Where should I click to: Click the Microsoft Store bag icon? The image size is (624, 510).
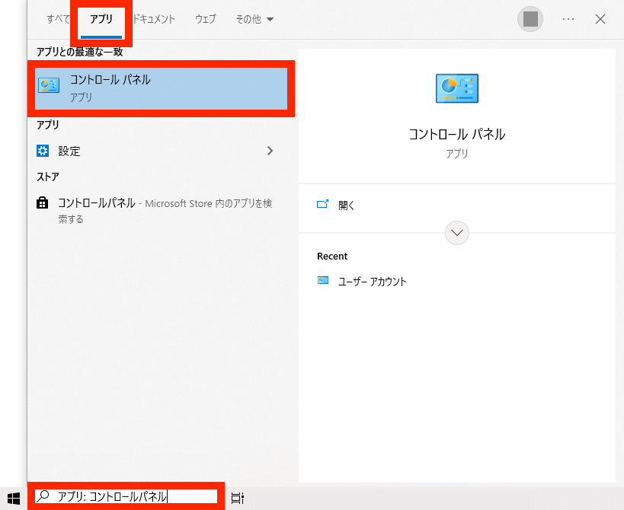pyautogui.click(x=42, y=202)
